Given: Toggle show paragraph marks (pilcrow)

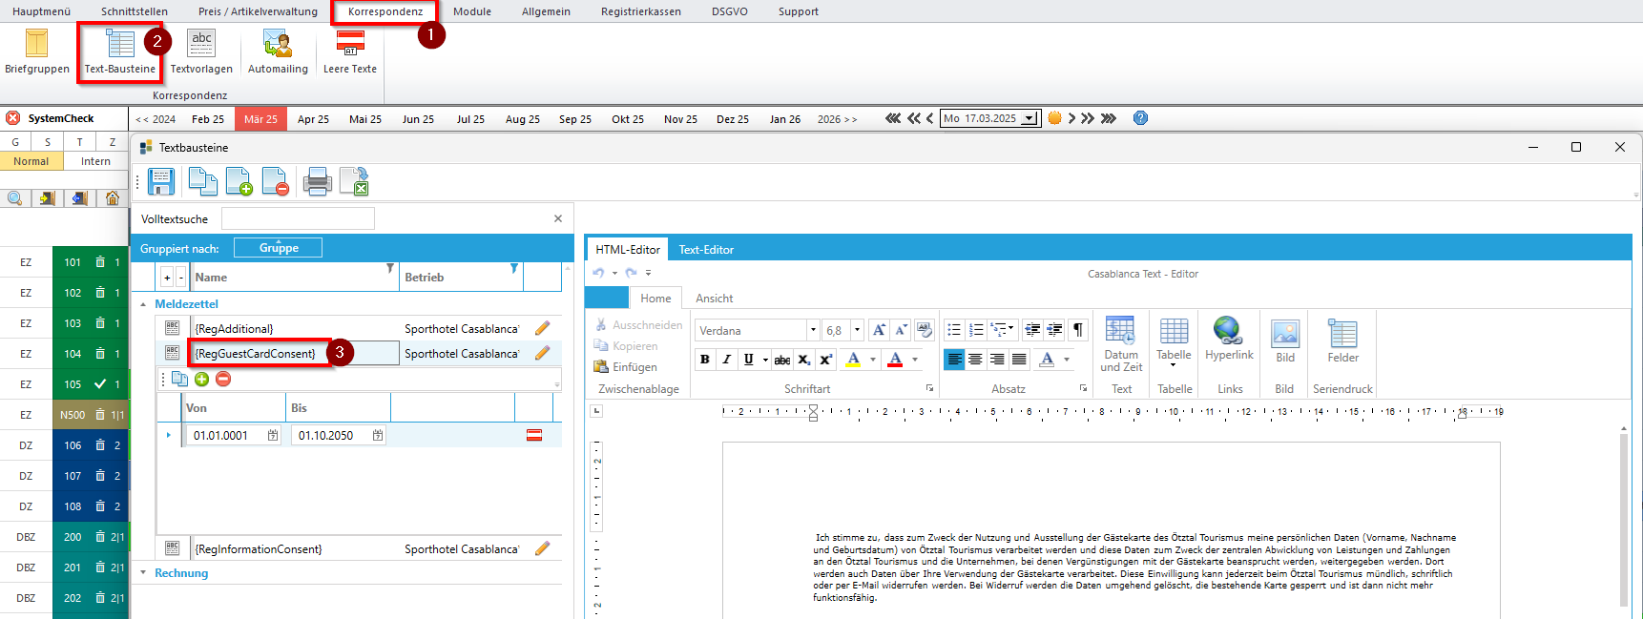Looking at the screenshot, I should (x=1078, y=330).
